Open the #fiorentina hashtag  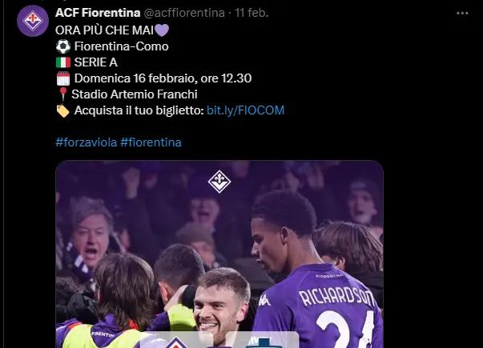151,142
